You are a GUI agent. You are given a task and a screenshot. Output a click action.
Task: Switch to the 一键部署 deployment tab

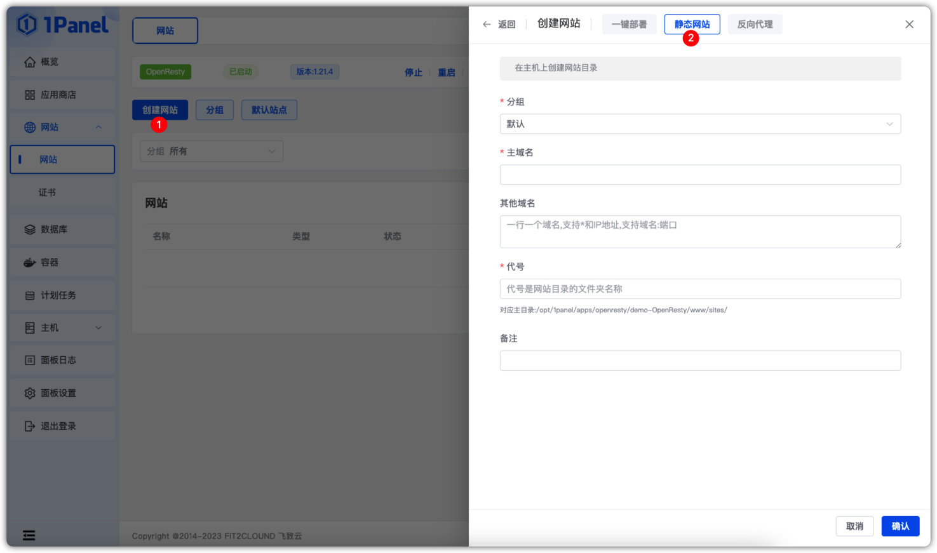[629, 24]
